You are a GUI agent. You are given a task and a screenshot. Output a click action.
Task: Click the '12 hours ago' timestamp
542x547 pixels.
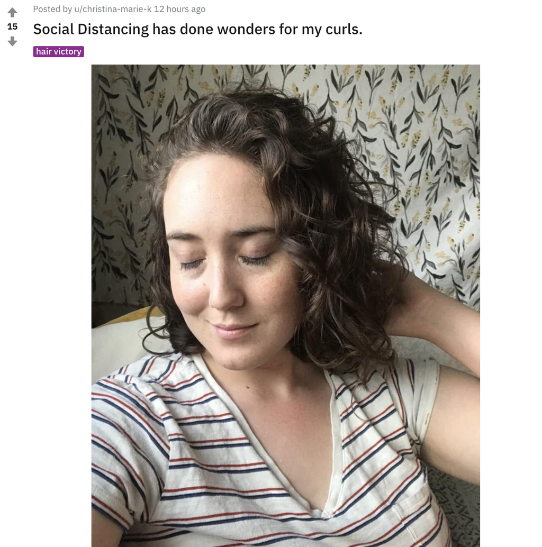pyautogui.click(x=179, y=9)
